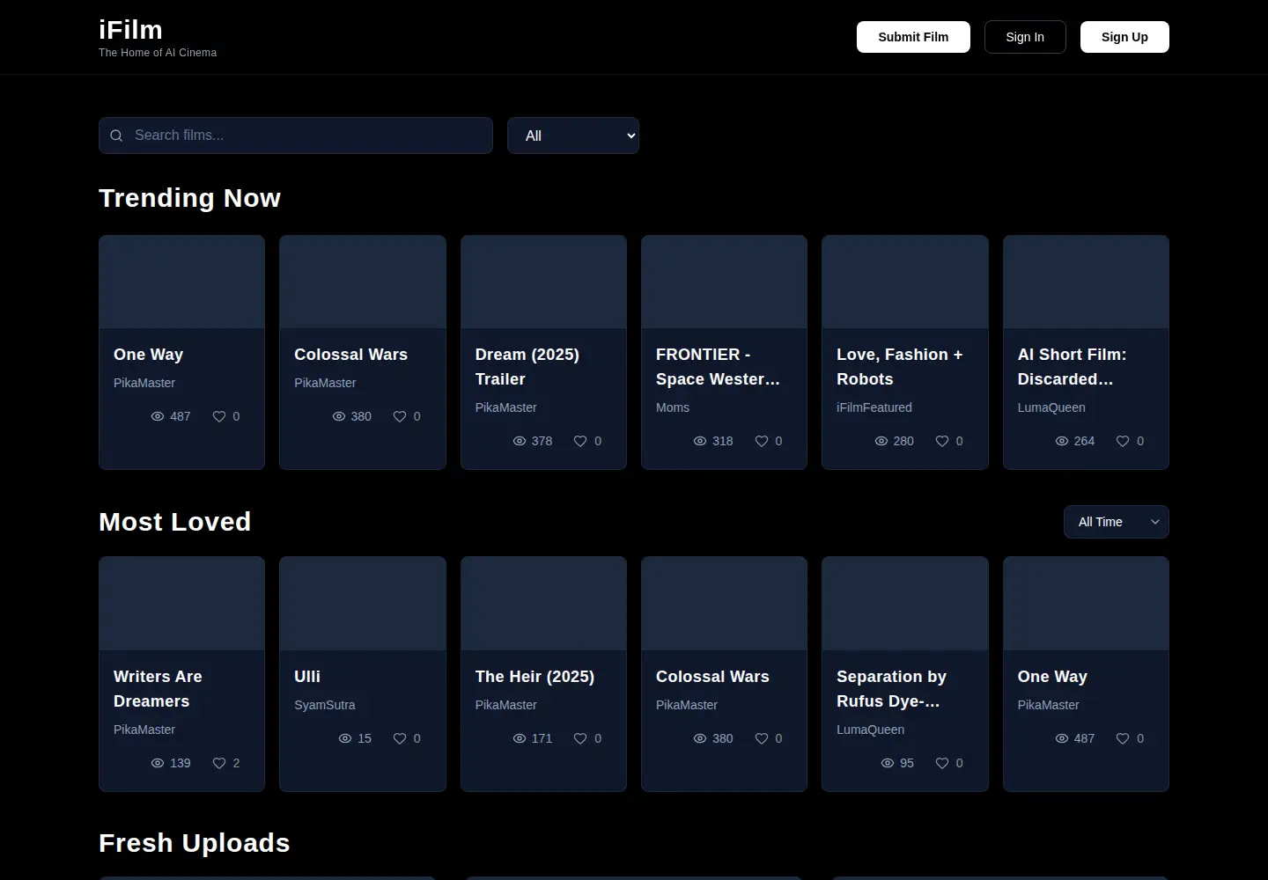Click LumaQueen under Separation by Rufus Dye
The image size is (1268, 880).
click(x=870, y=730)
